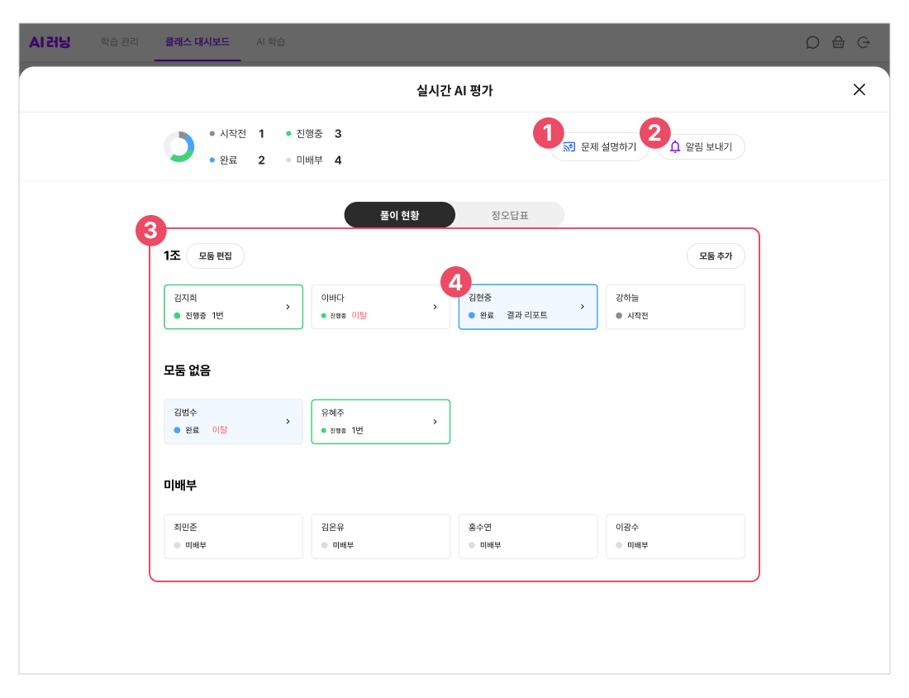Open the 학습 관리 menu
The image size is (909, 698).
coord(120,42)
